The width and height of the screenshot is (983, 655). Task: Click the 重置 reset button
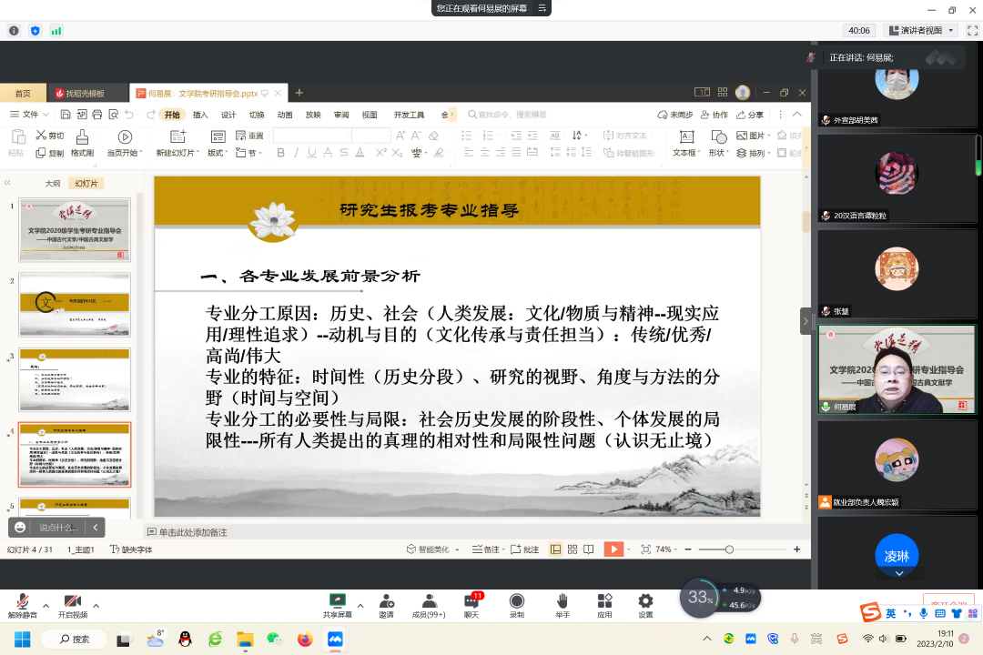249,136
